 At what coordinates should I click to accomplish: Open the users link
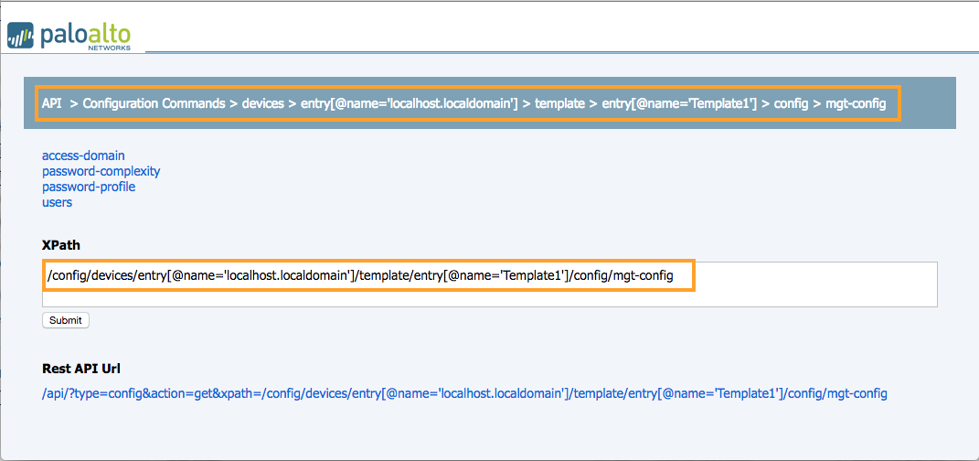point(57,202)
